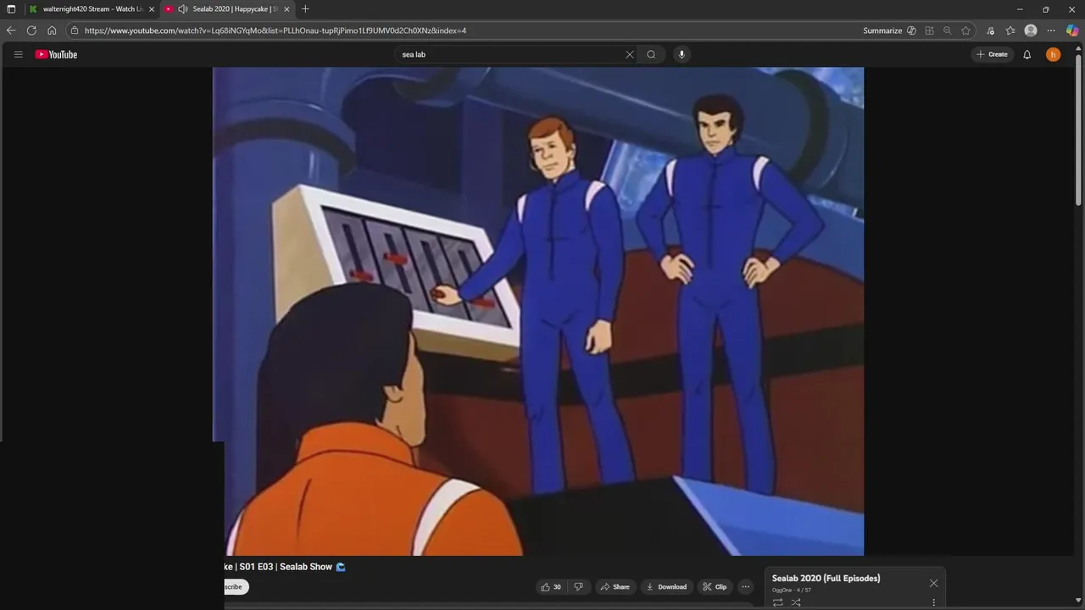Open the Favorites list icon
The height and width of the screenshot is (610, 1085).
click(1010, 30)
